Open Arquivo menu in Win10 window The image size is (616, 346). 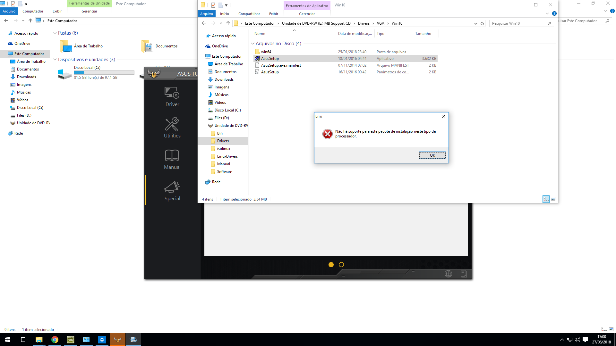pos(207,14)
